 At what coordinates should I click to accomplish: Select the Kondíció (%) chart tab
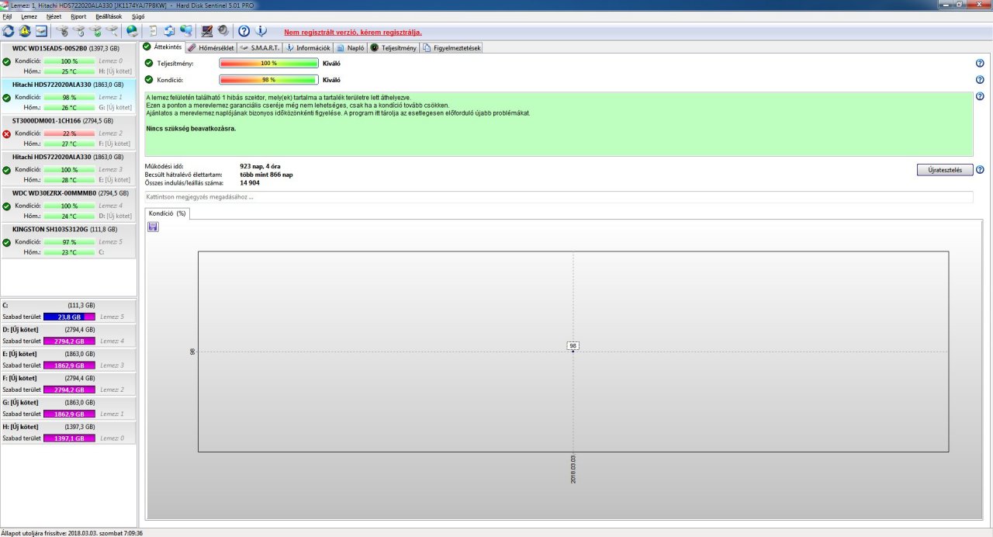(x=167, y=213)
